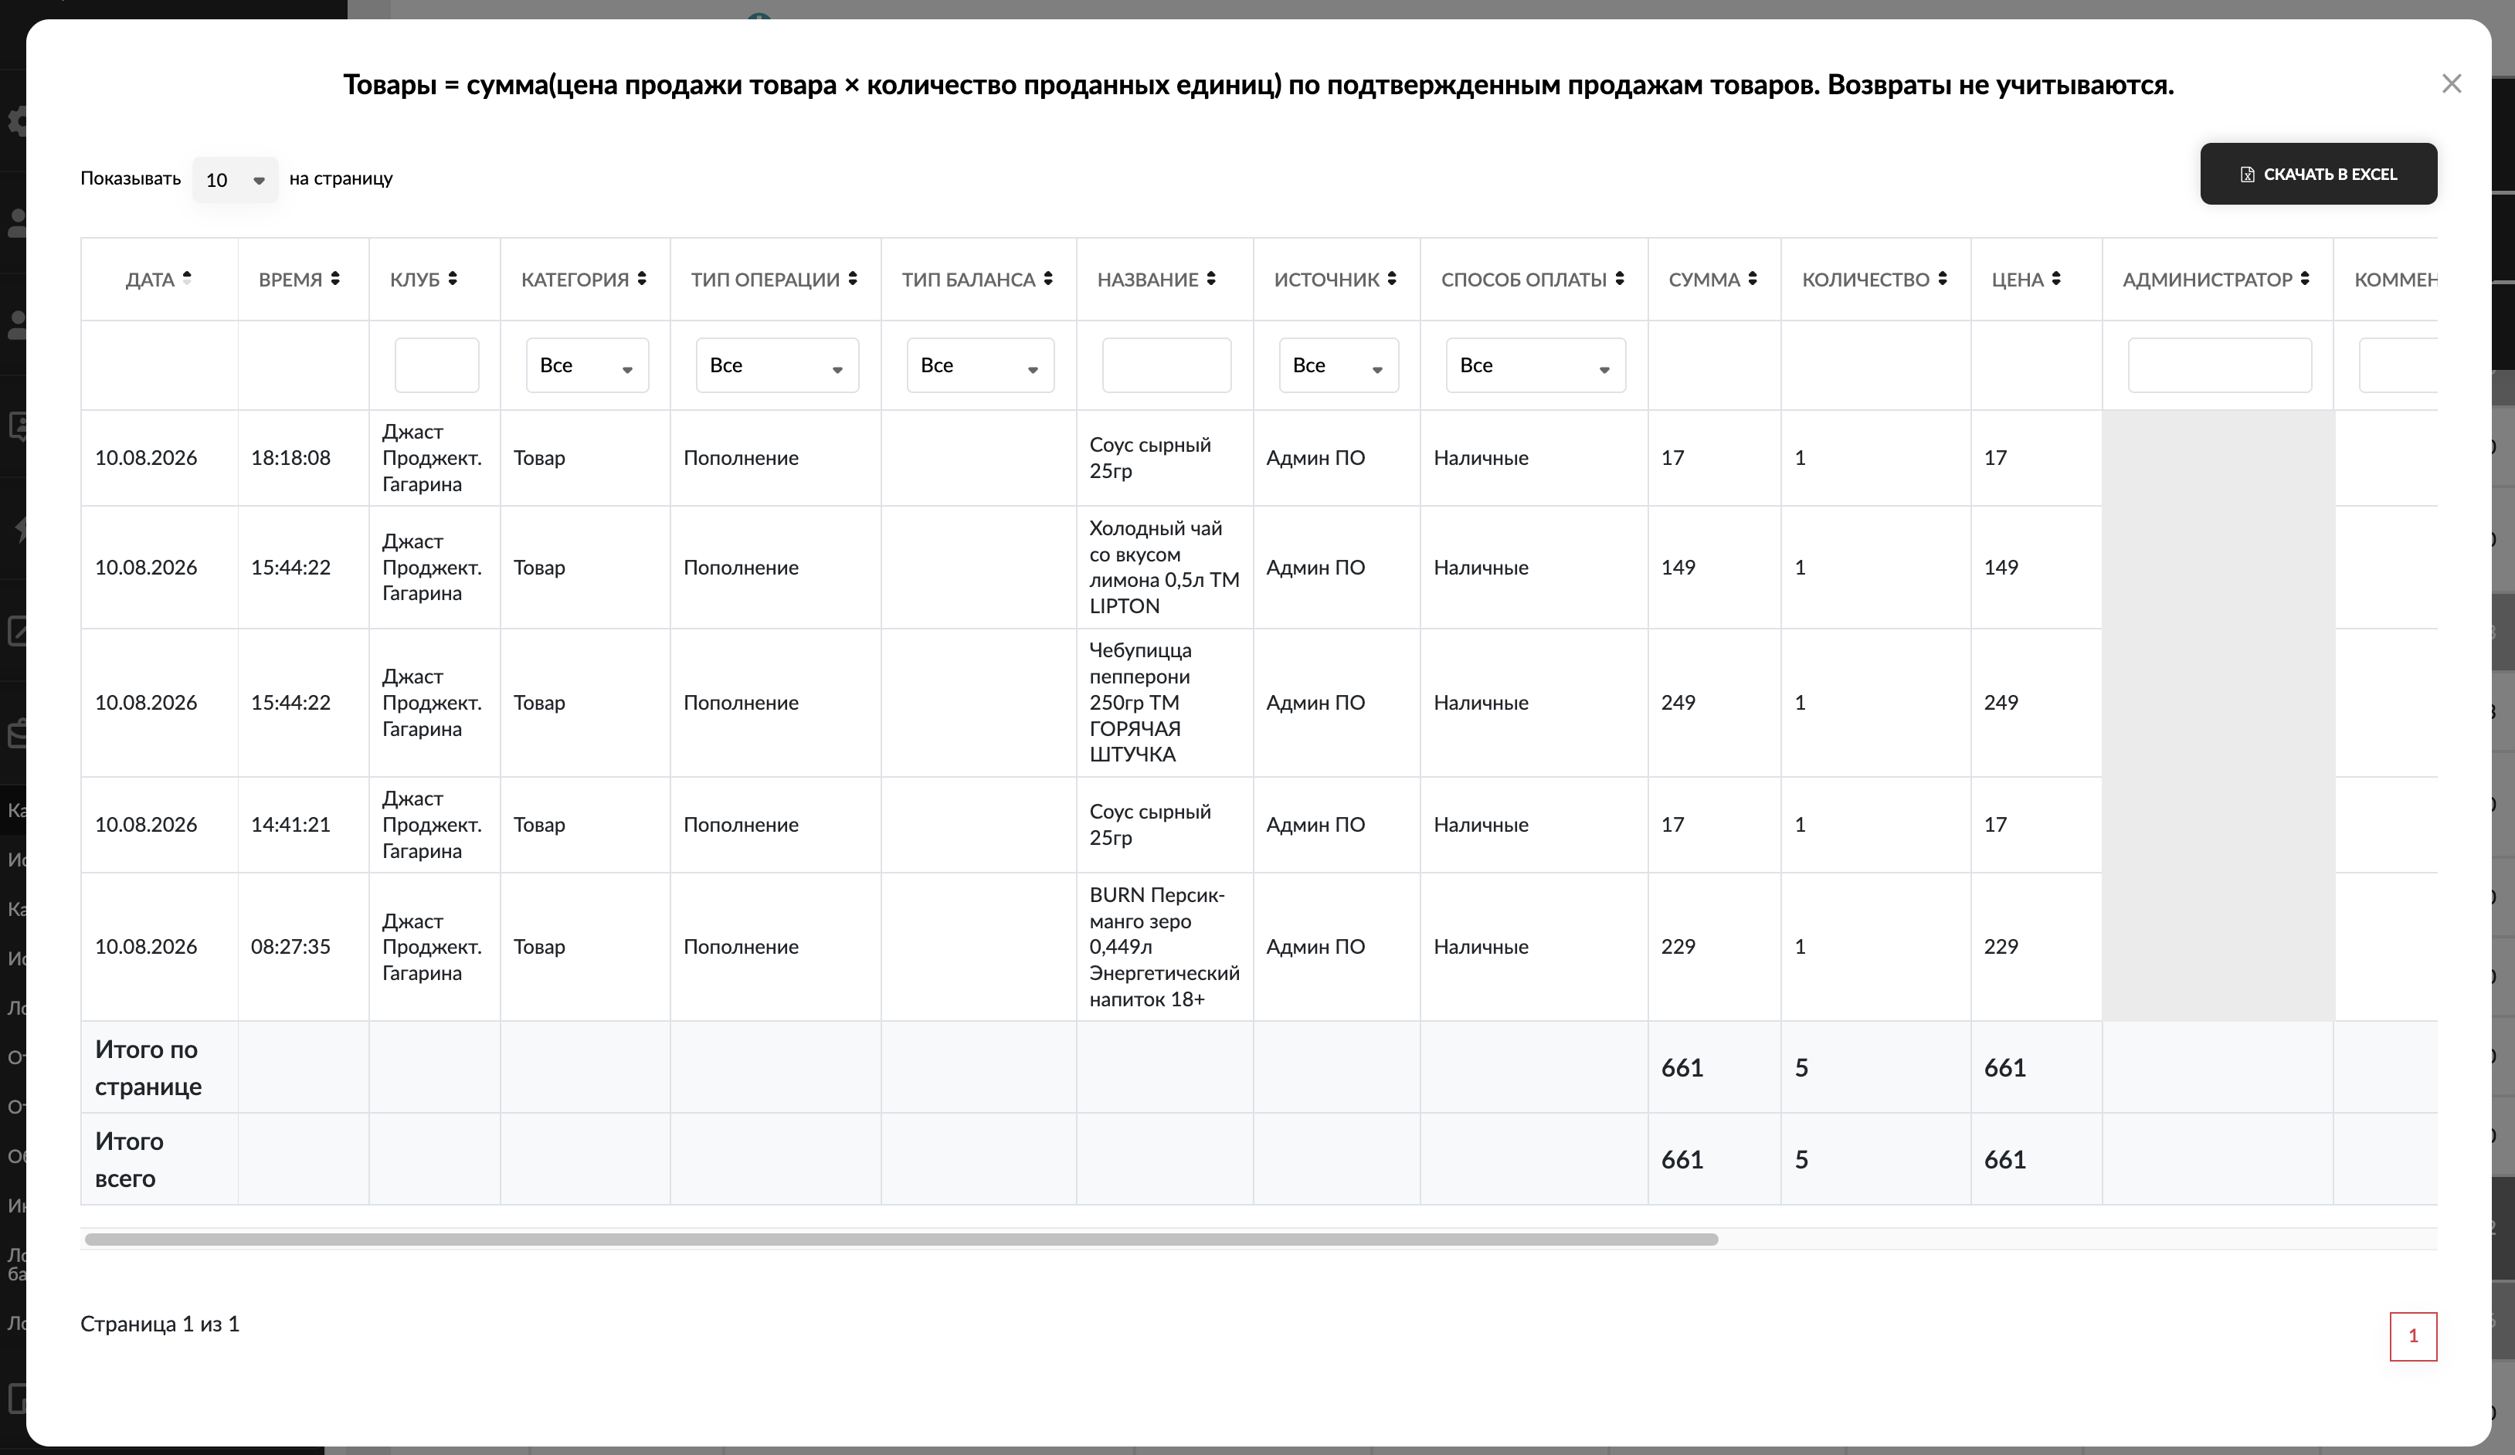This screenshot has height=1455, width=2515.
Task: Open the Способ оплаты filter dropdown
Action: pyautogui.click(x=1536, y=365)
